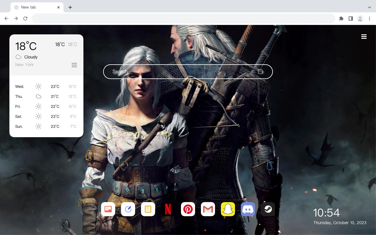Click into the Search box on the page
The width and height of the screenshot is (376, 235).
(188, 72)
